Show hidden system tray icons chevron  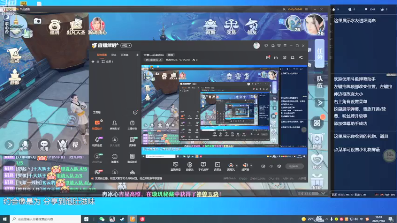(x=327, y=219)
